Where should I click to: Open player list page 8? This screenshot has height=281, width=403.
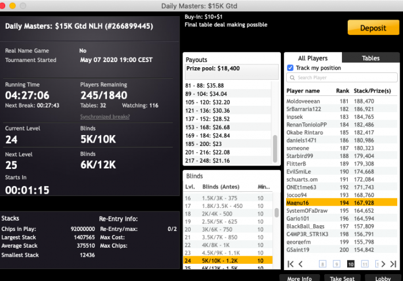click(322, 264)
